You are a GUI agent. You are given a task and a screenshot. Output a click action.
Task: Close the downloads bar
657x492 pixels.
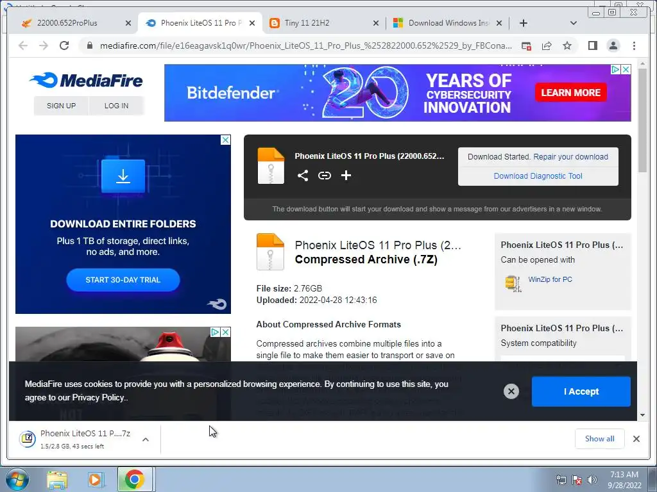636,439
